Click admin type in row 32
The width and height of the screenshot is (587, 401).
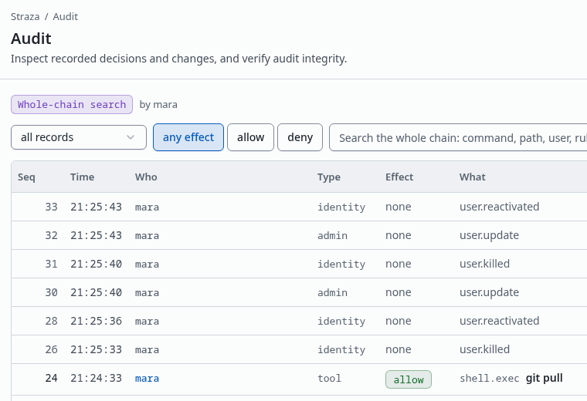pos(332,235)
